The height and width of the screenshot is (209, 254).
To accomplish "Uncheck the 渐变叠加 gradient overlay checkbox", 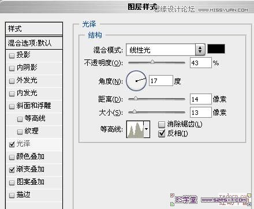I will point(12,170).
